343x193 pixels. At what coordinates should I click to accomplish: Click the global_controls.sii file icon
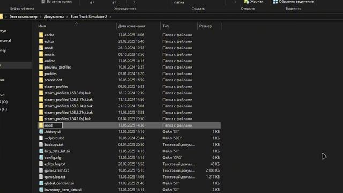[x=41, y=183]
